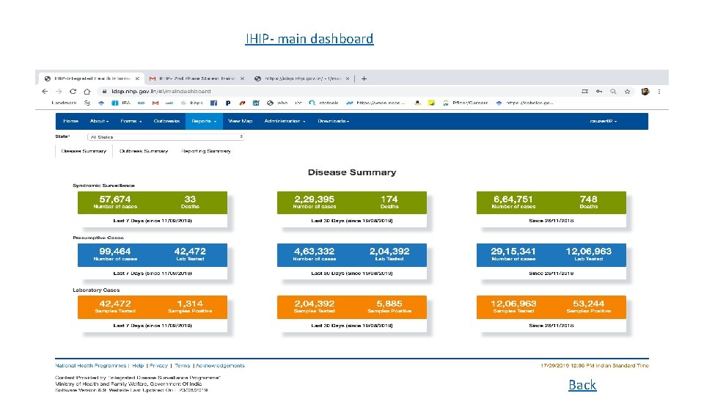This screenshot has width=704, height=396.
Task: Click the 5,885 samples positive card
Action: [x=351, y=314]
